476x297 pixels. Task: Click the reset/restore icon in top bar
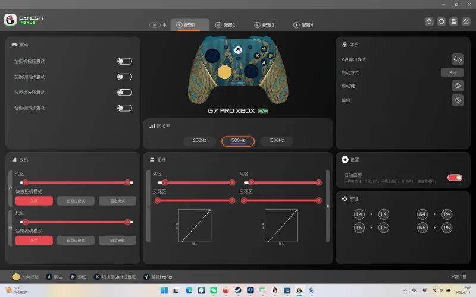(441, 21)
